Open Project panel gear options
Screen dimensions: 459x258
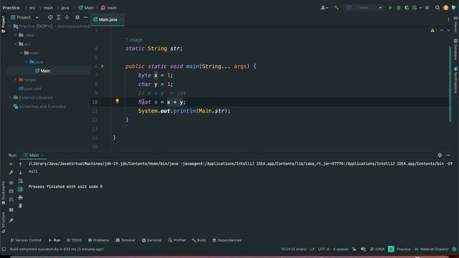pyautogui.click(x=77, y=17)
